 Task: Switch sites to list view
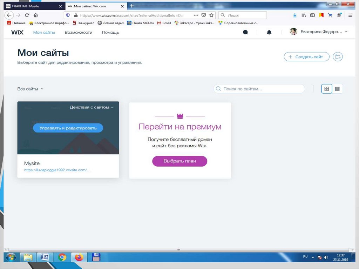(x=337, y=89)
